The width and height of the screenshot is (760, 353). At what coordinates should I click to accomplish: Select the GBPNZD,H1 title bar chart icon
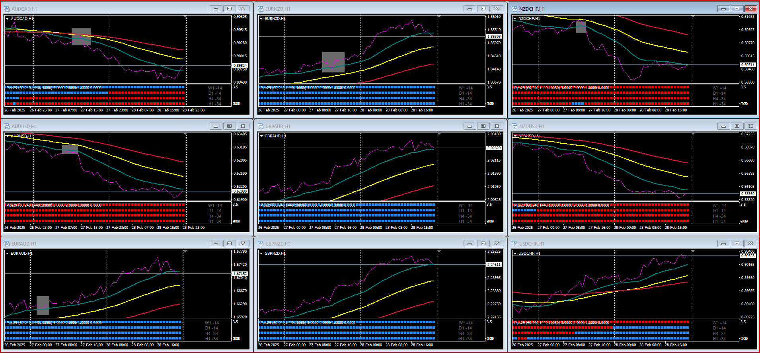point(261,244)
